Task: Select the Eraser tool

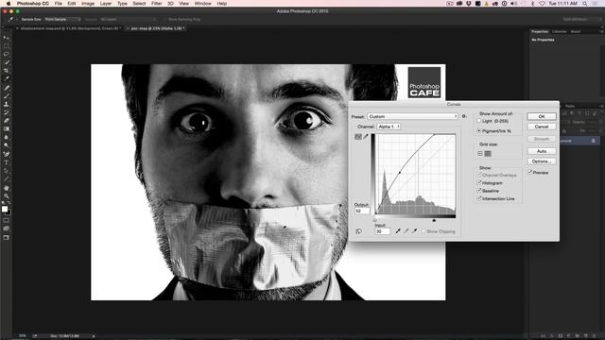Action: point(7,121)
